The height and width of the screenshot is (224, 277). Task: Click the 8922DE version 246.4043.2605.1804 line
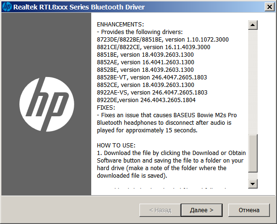[x=146, y=100]
